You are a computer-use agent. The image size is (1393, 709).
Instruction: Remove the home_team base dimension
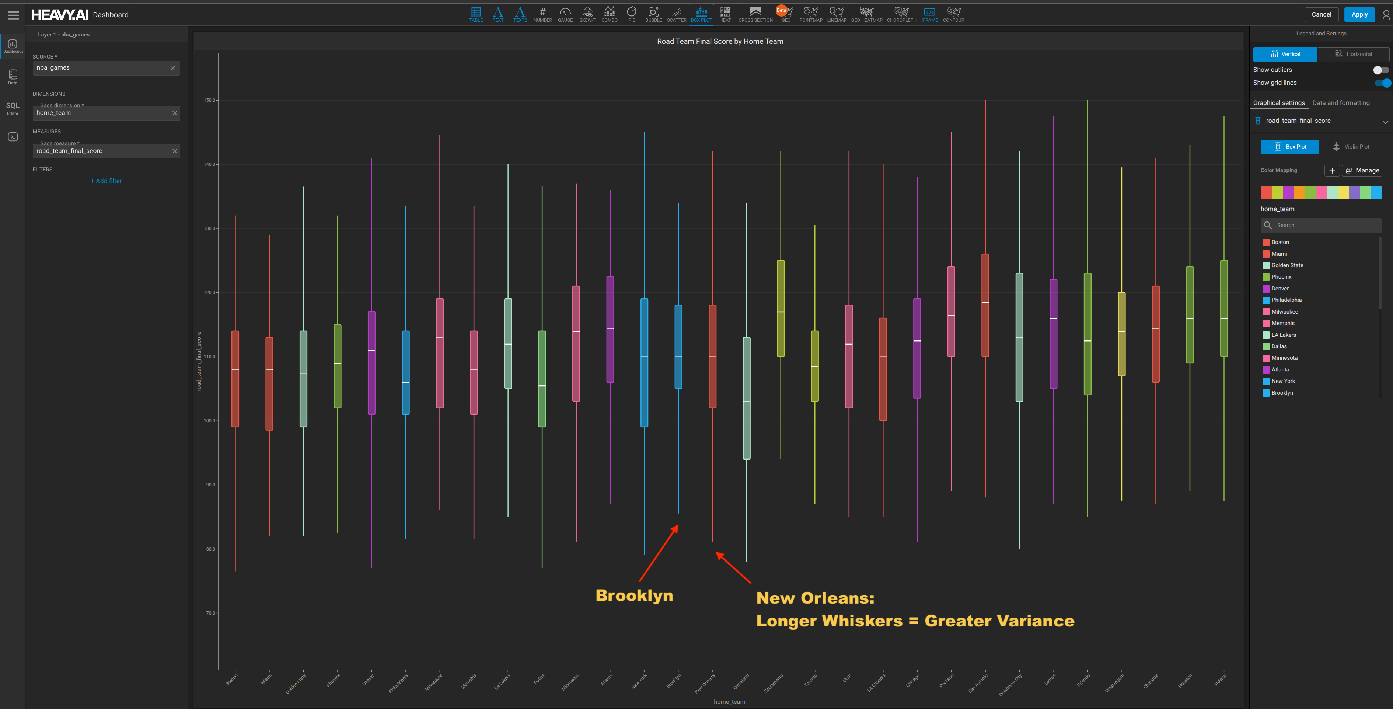coord(174,113)
